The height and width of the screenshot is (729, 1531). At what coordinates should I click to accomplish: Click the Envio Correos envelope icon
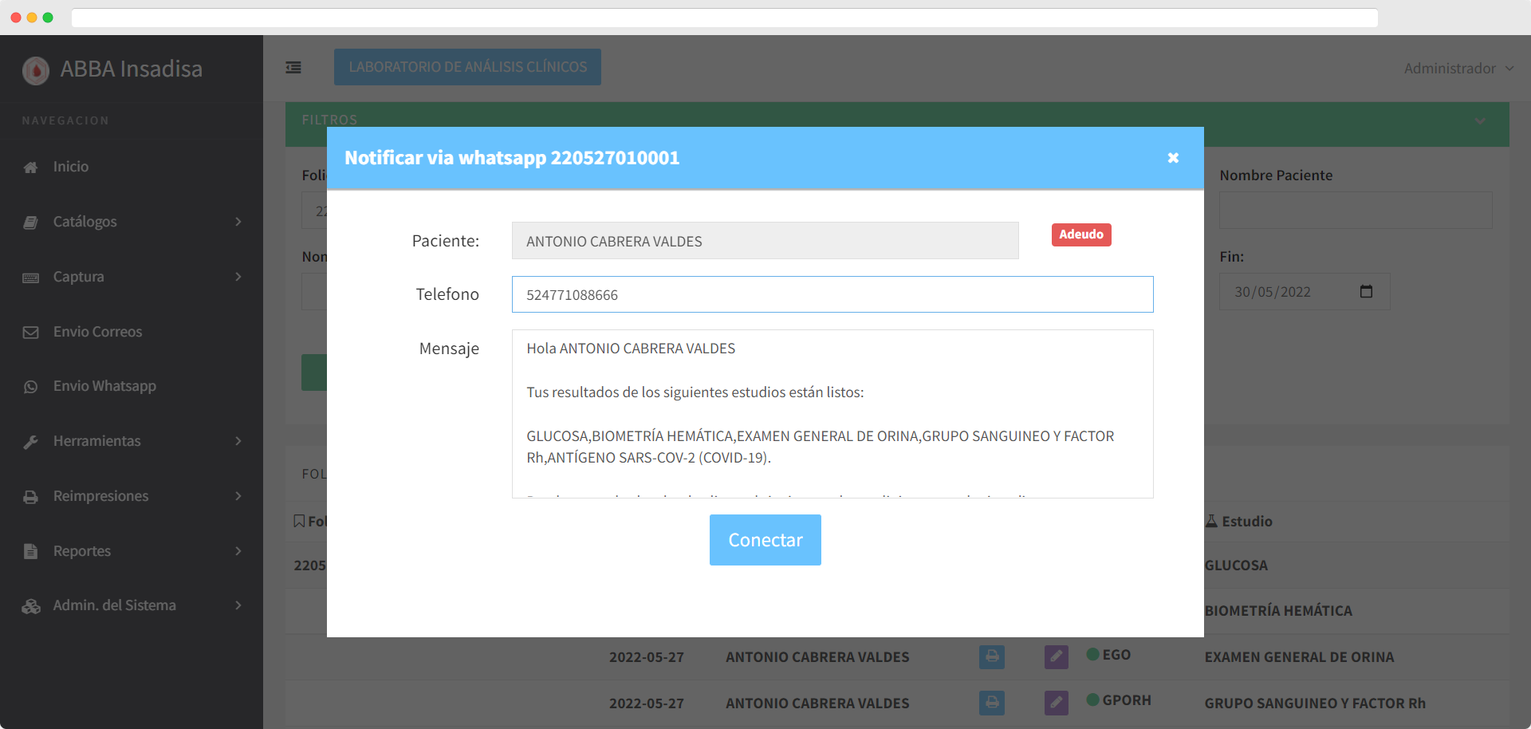point(31,333)
